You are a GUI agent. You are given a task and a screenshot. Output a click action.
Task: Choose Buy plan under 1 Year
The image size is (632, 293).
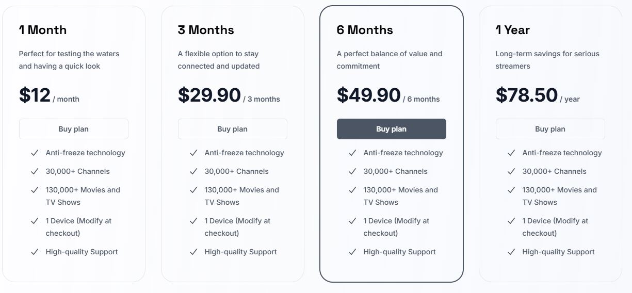550,129
